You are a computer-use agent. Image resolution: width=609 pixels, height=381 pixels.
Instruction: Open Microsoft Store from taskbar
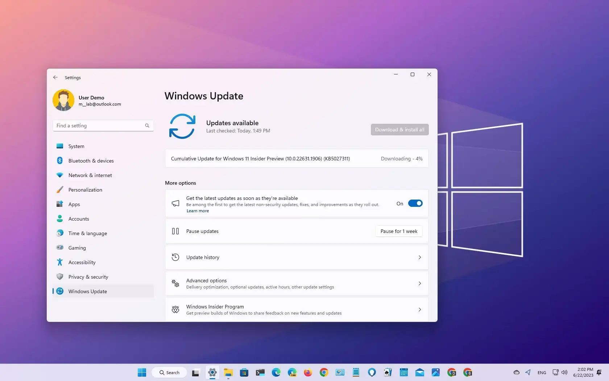[244, 372]
